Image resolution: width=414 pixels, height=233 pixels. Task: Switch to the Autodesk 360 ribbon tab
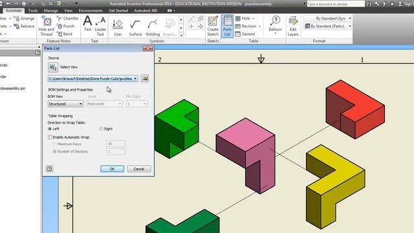click(x=146, y=10)
